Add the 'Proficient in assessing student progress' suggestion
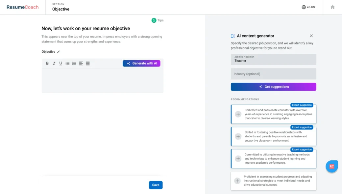This screenshot has height=194, width=342. click(237, 181)
